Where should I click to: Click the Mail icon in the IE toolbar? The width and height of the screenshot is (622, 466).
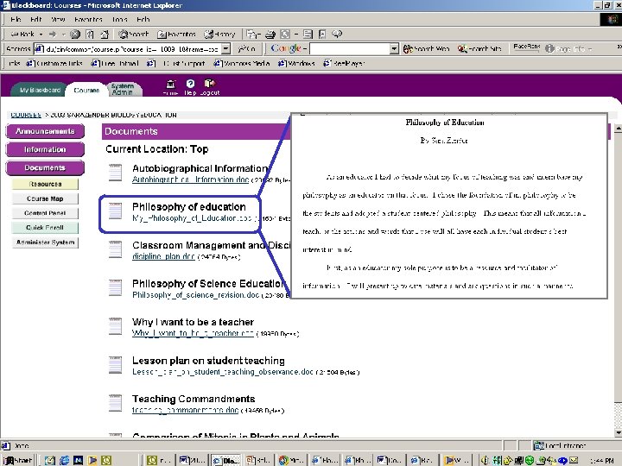pyautogui.click(x=251, y=34)
